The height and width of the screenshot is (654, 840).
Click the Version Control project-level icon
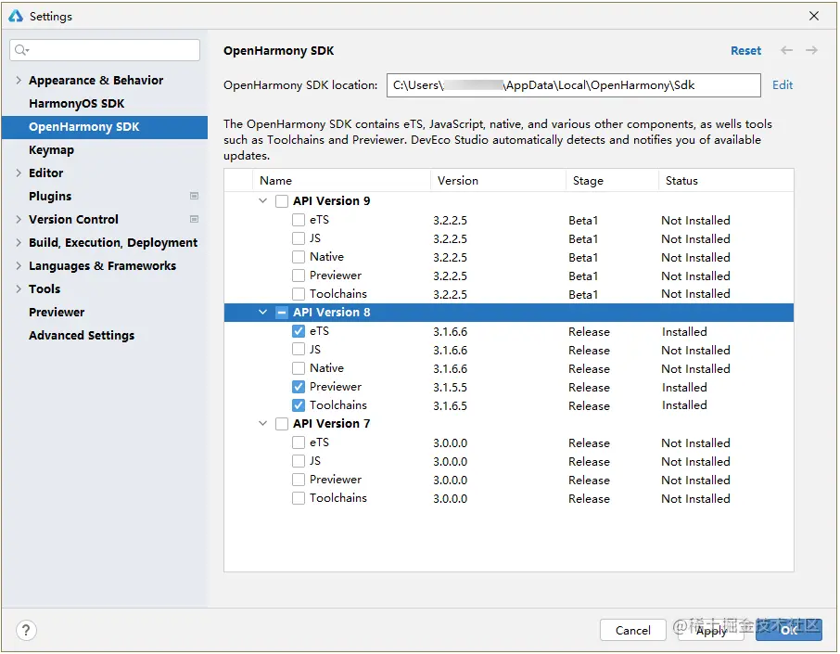[x=195, y=219]
